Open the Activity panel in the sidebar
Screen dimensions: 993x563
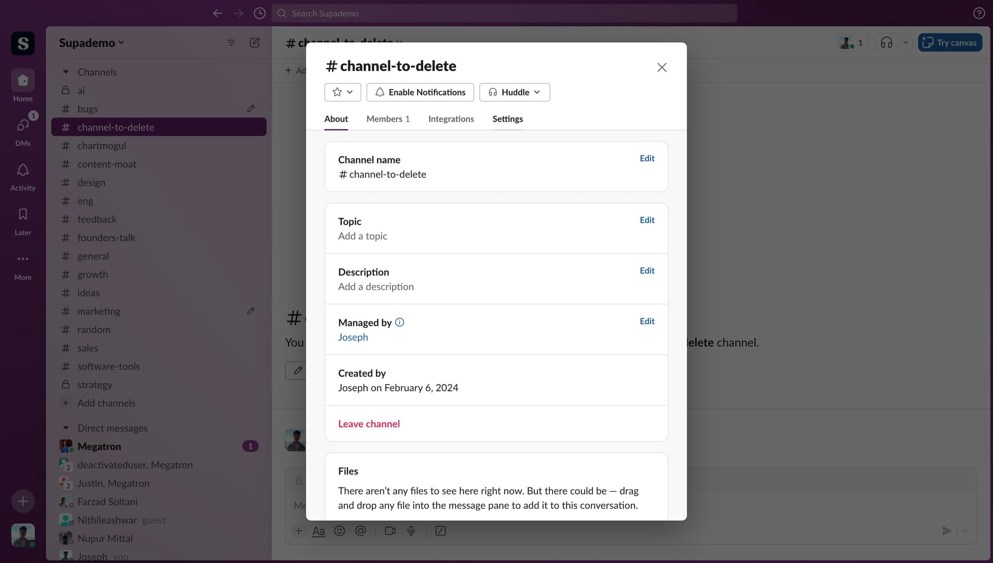tap(22, 175)
